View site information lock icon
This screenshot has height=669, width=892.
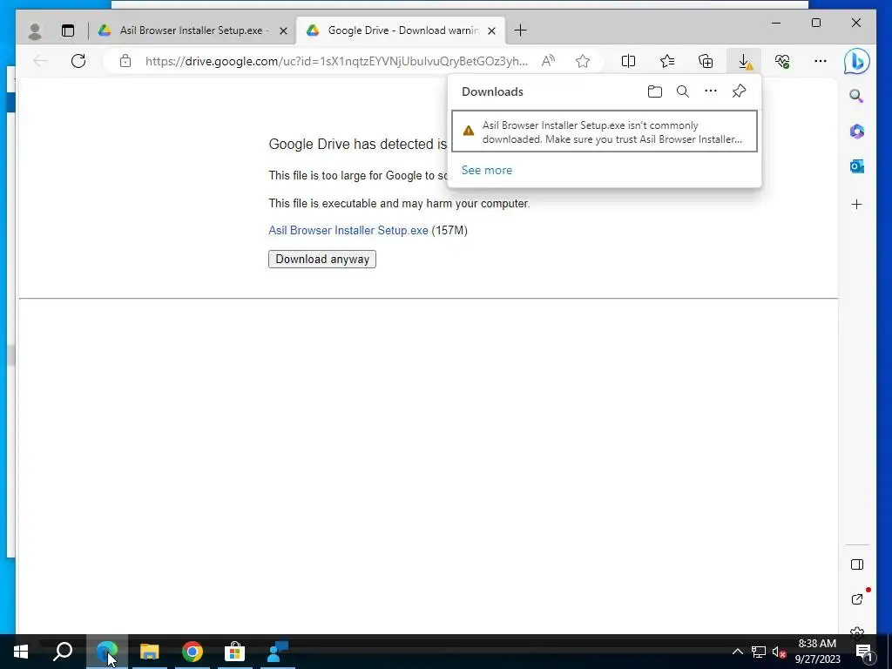(125, 61)
